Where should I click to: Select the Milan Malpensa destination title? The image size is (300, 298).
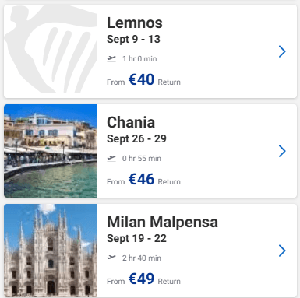(x=162, y=222)
